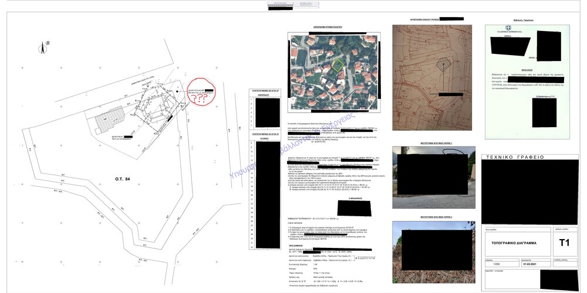Click the yellow parcel outline on aerial photo

point(337,65)
